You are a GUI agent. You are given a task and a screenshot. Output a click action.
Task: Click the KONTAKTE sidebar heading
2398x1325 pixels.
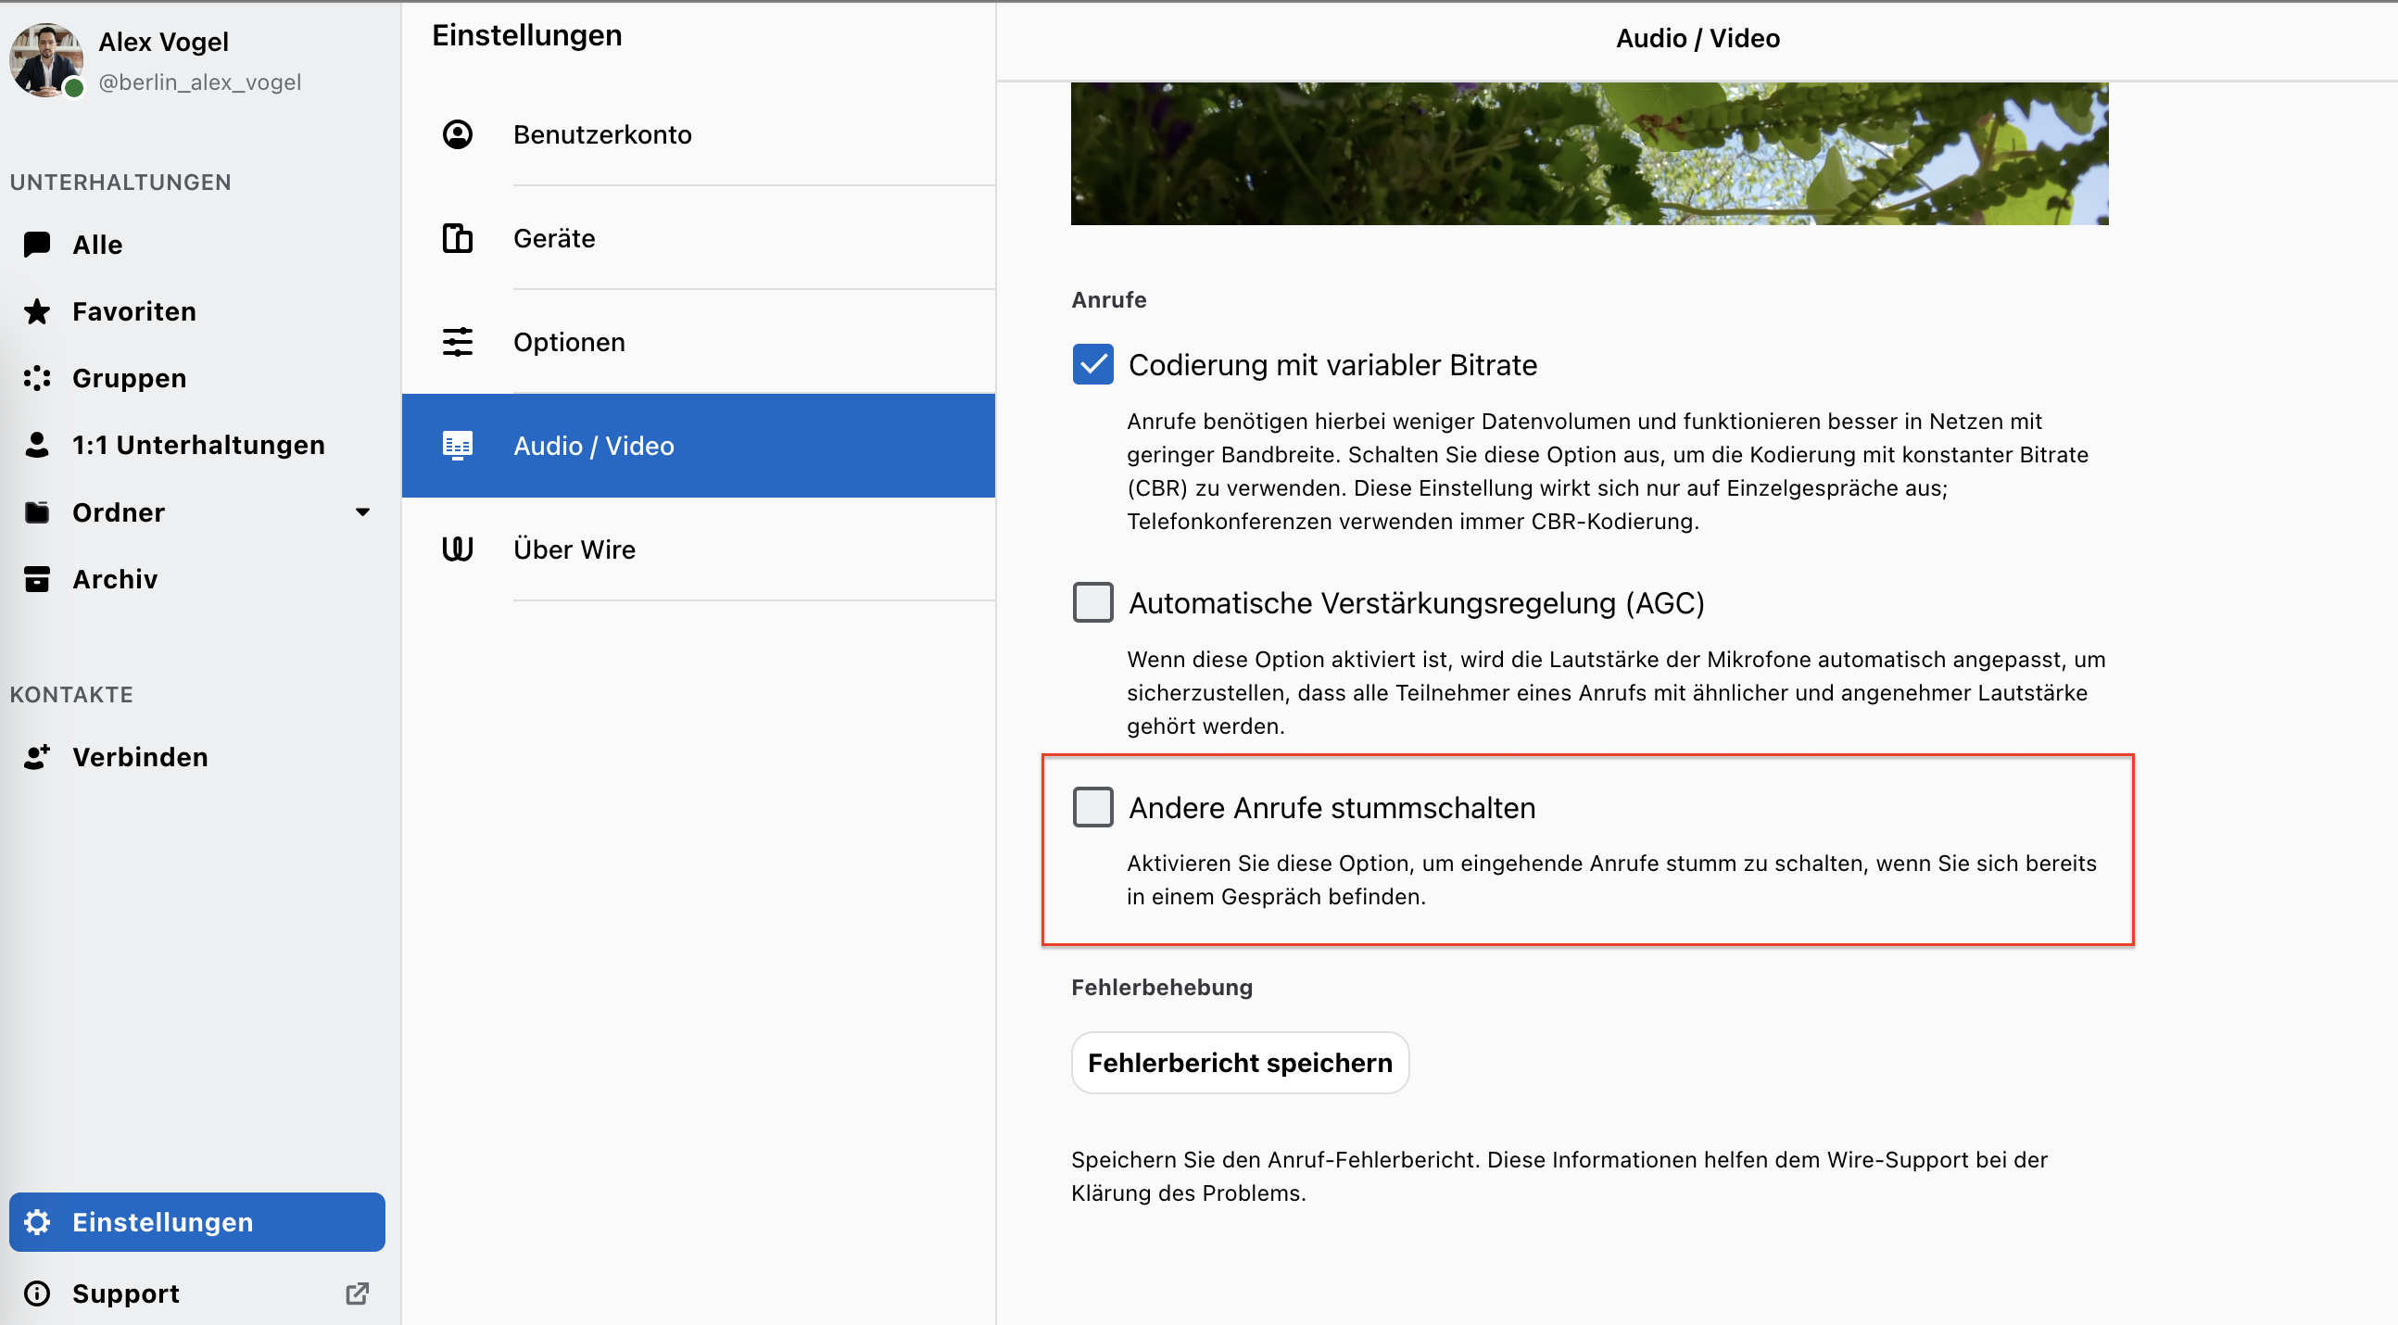tap(71, 695)
